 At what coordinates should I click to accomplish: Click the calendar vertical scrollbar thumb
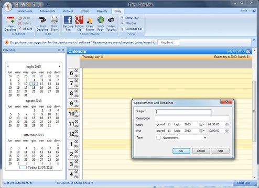click(254, 111)
